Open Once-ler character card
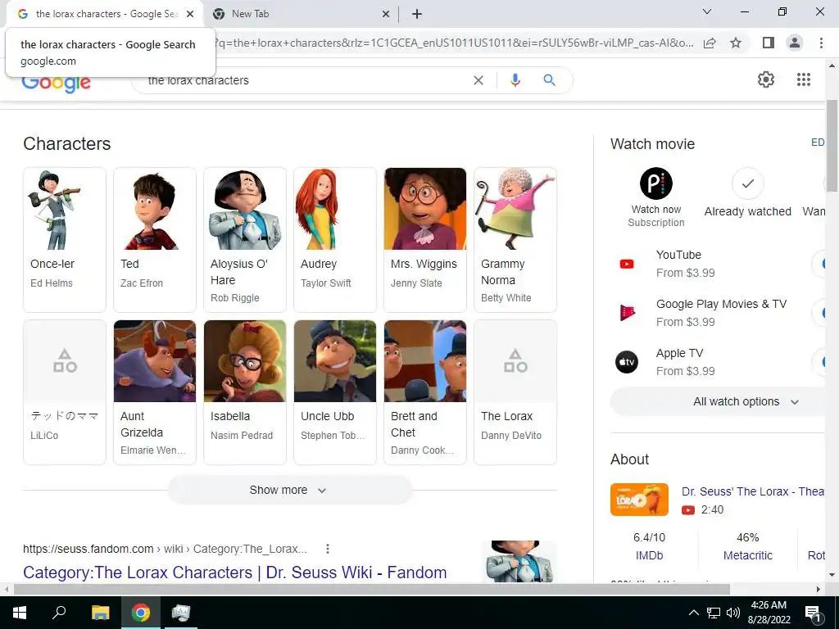The image size is (839, 629). coord(65,240)
